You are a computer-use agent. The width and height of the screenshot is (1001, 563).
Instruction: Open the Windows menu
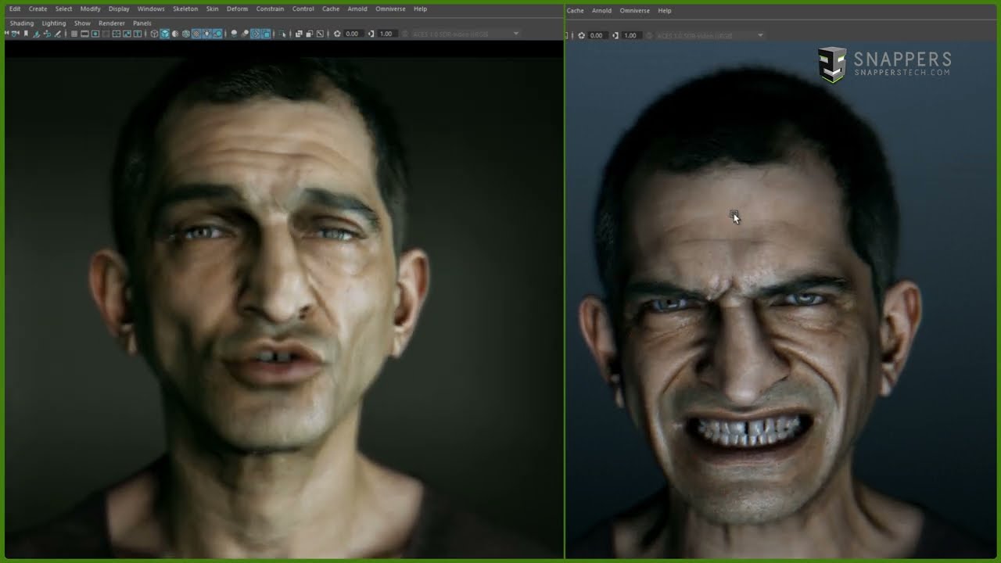pyautogui.click(x=151, y=9)
